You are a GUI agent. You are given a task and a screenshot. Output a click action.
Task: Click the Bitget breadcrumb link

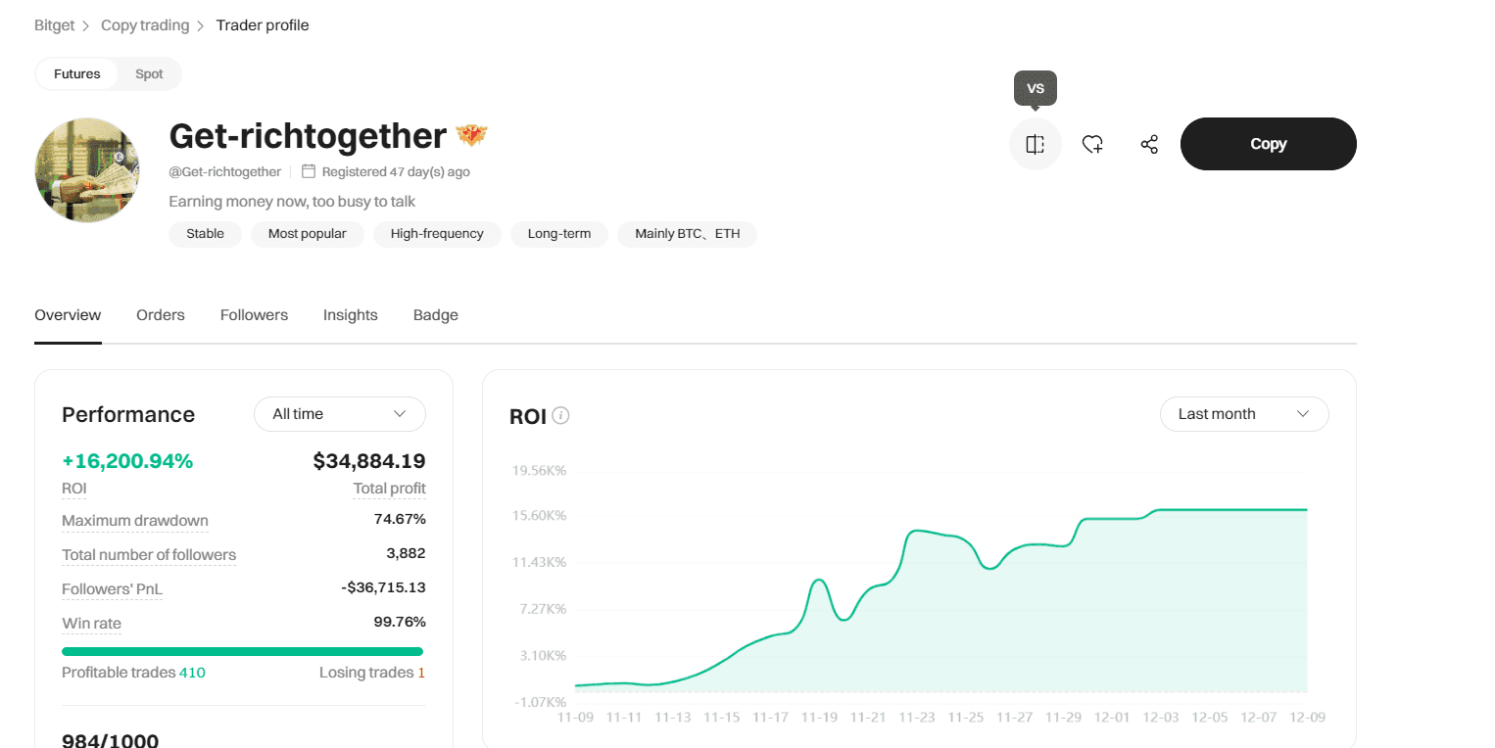pos(54,25)
